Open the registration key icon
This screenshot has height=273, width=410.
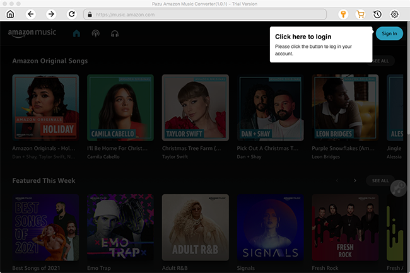[343, 15]
